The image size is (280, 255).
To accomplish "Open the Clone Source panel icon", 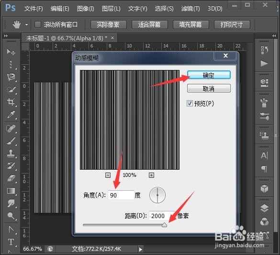I will [x=264, y=136].
